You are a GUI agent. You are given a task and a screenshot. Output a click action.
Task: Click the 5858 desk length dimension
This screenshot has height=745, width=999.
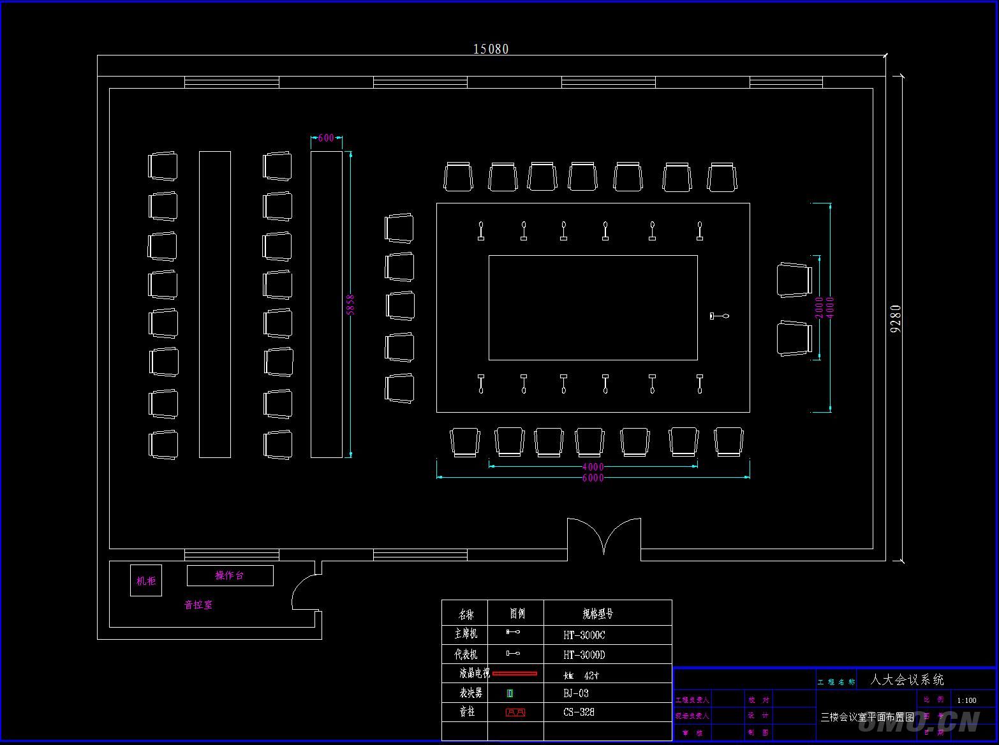pos(350,304)
